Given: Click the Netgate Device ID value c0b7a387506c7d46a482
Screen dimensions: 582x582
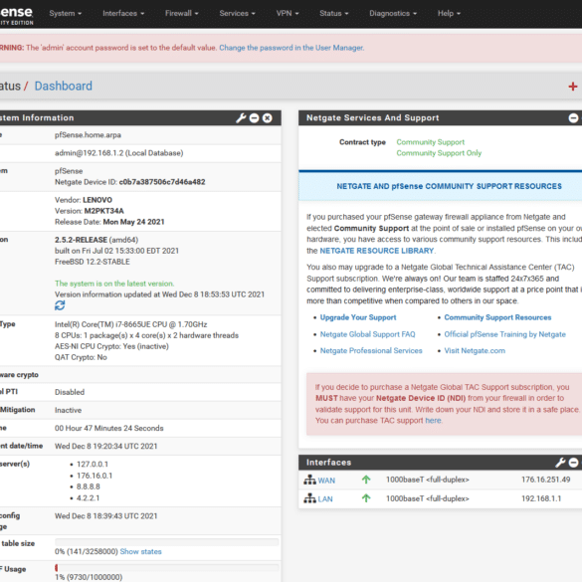Looking at the screenshot, I should click(x=162, y=182).
